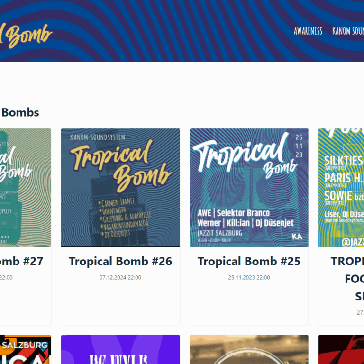The width and height of the screenshot is (364, 364).
Task: Click the Tropical Bomb #25 title link
Action: point(249,261)
